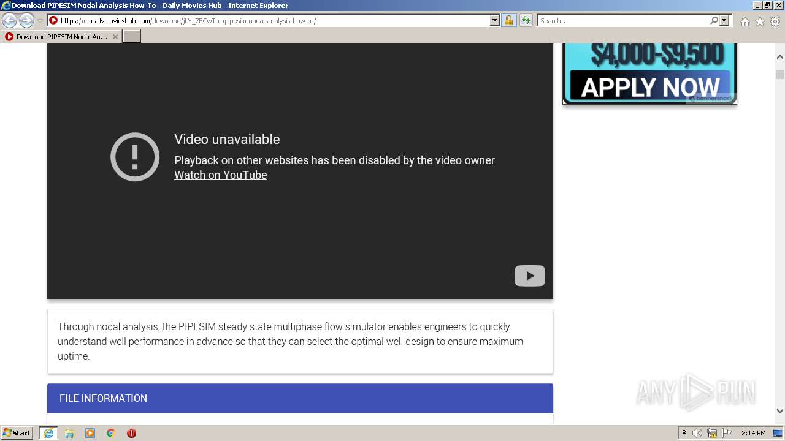Click the Video unavailable heading
Screen dimensions: 785x441
pyautogui.click(x=227, y=140)
